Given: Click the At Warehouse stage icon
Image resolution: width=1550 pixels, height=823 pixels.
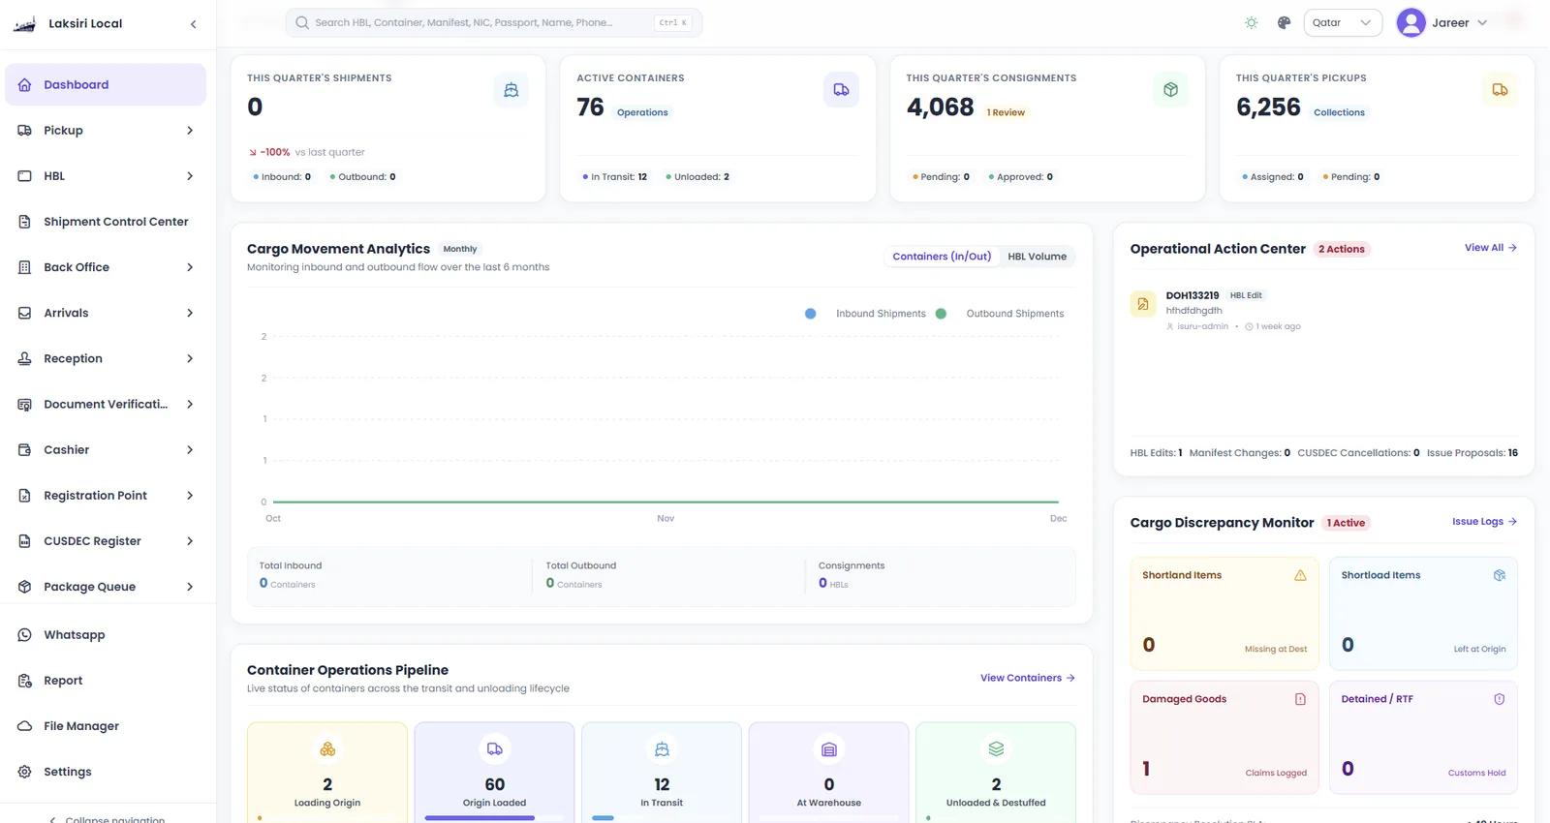Looking at the screenshot, I should pyautogui.click(x=829, y=749).
